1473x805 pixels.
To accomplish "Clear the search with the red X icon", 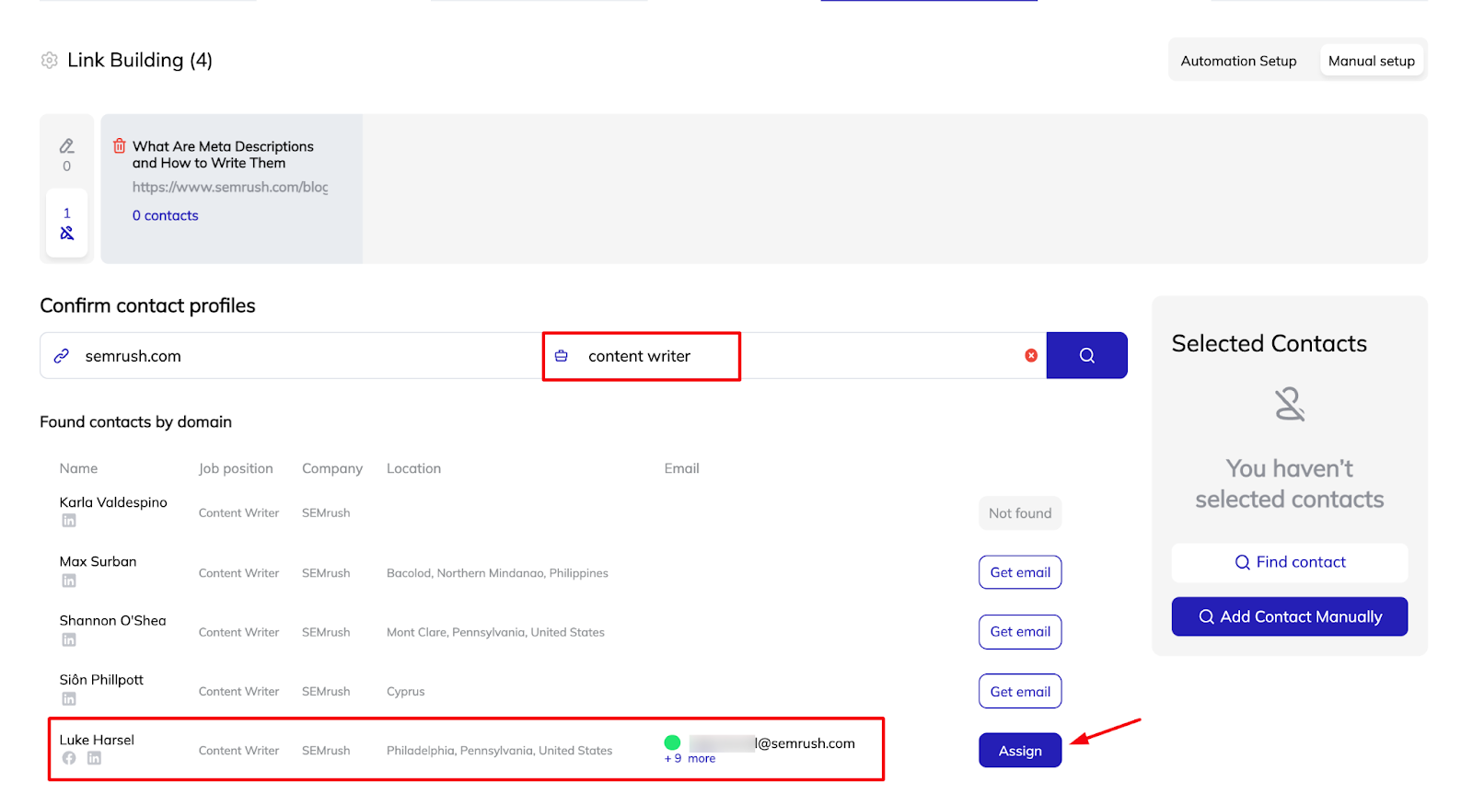I will [1031, 356].
